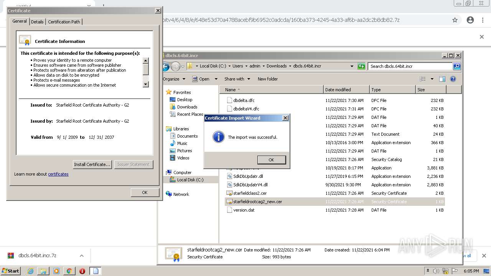The image size is (491, 276).
Task: Sort files by Date modified column
Action: pos(346,90)
